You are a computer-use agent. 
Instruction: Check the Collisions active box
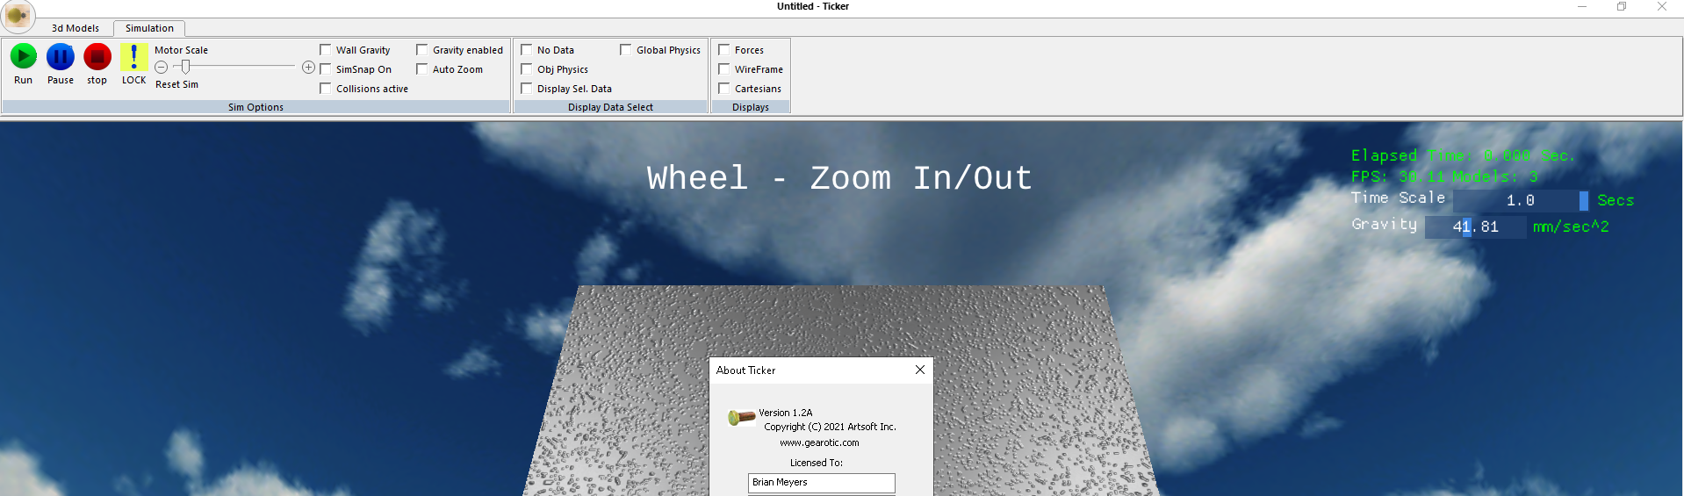pyautogui.click(x=326, y=89)
